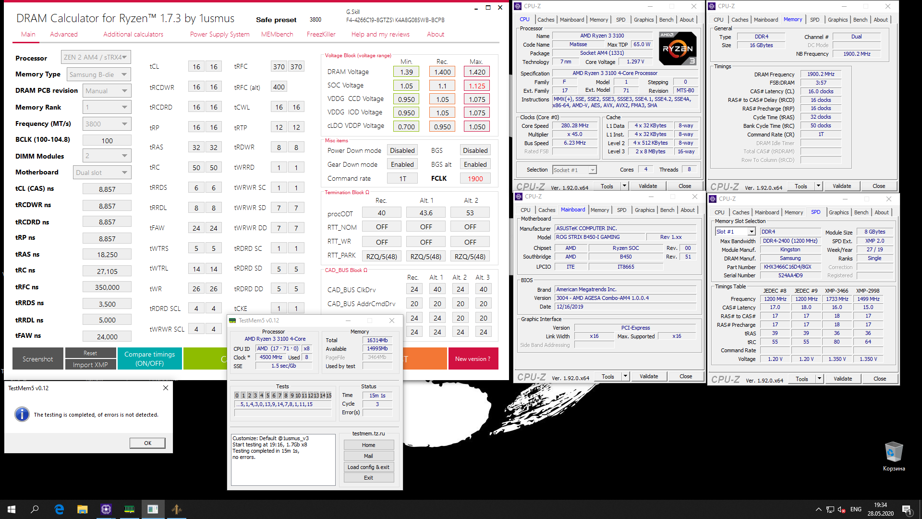Open the notification center icon
Screen dimensions: 922x519
907,509
